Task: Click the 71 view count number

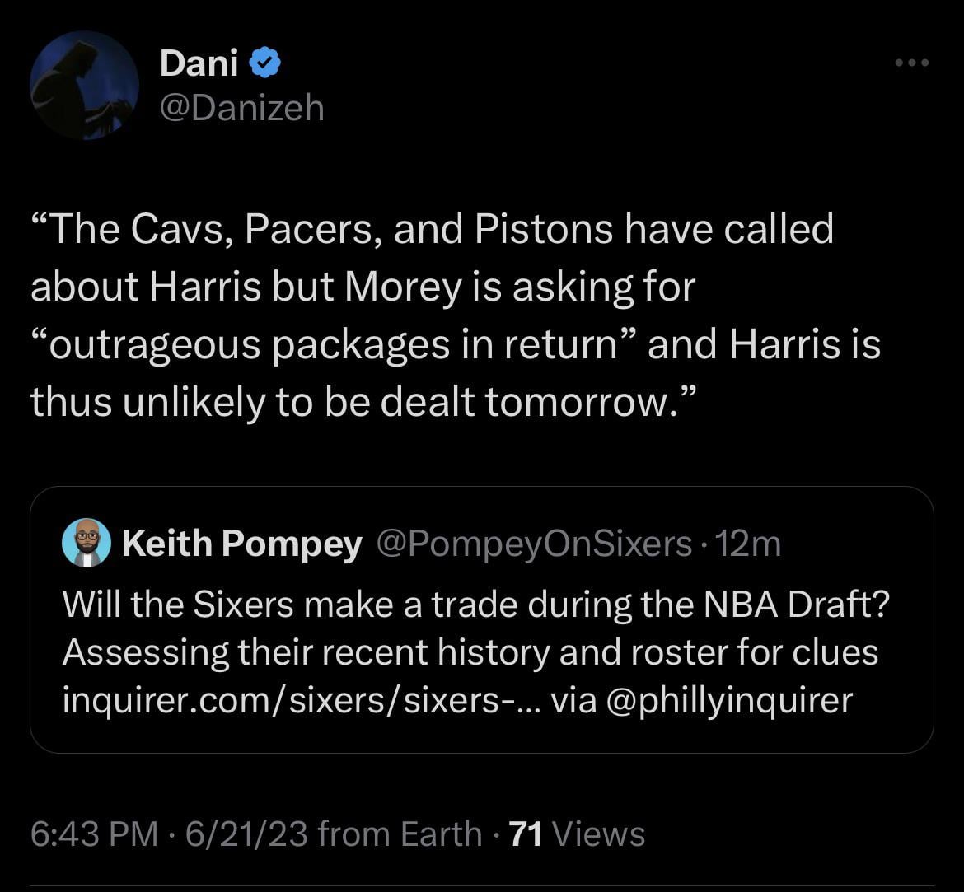Action: (x=526, y=834)
